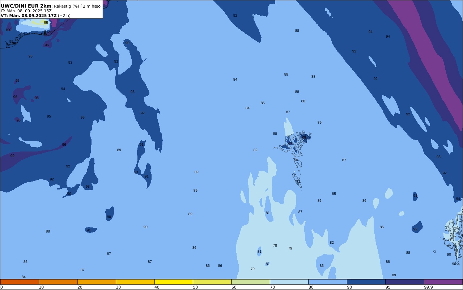Click the title text "UWC/DINI EUR 2km"
This screenshot has width=463, height=290.
[26, 6]
